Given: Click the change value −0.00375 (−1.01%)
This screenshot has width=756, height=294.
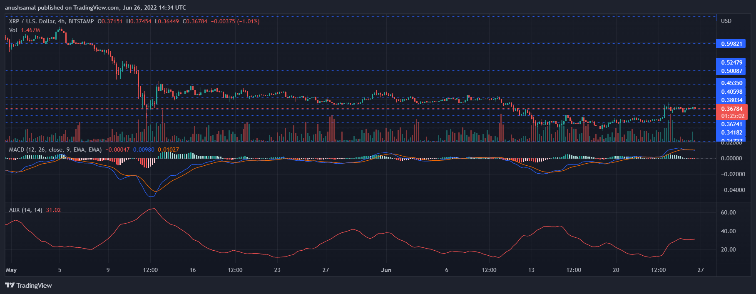Looking at the screenshot, I should [235, 21].
